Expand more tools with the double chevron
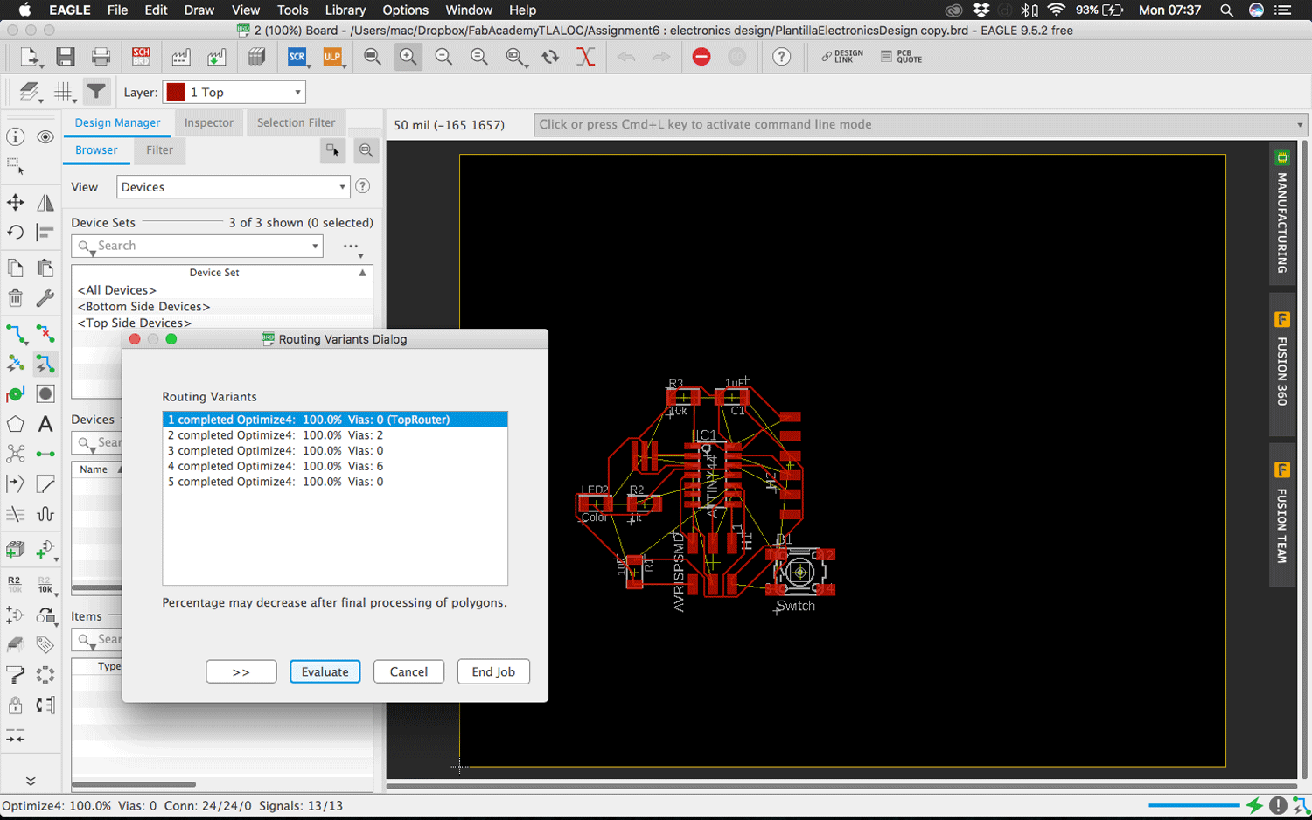The image size is (1312, 820). (x=31, y=781)
